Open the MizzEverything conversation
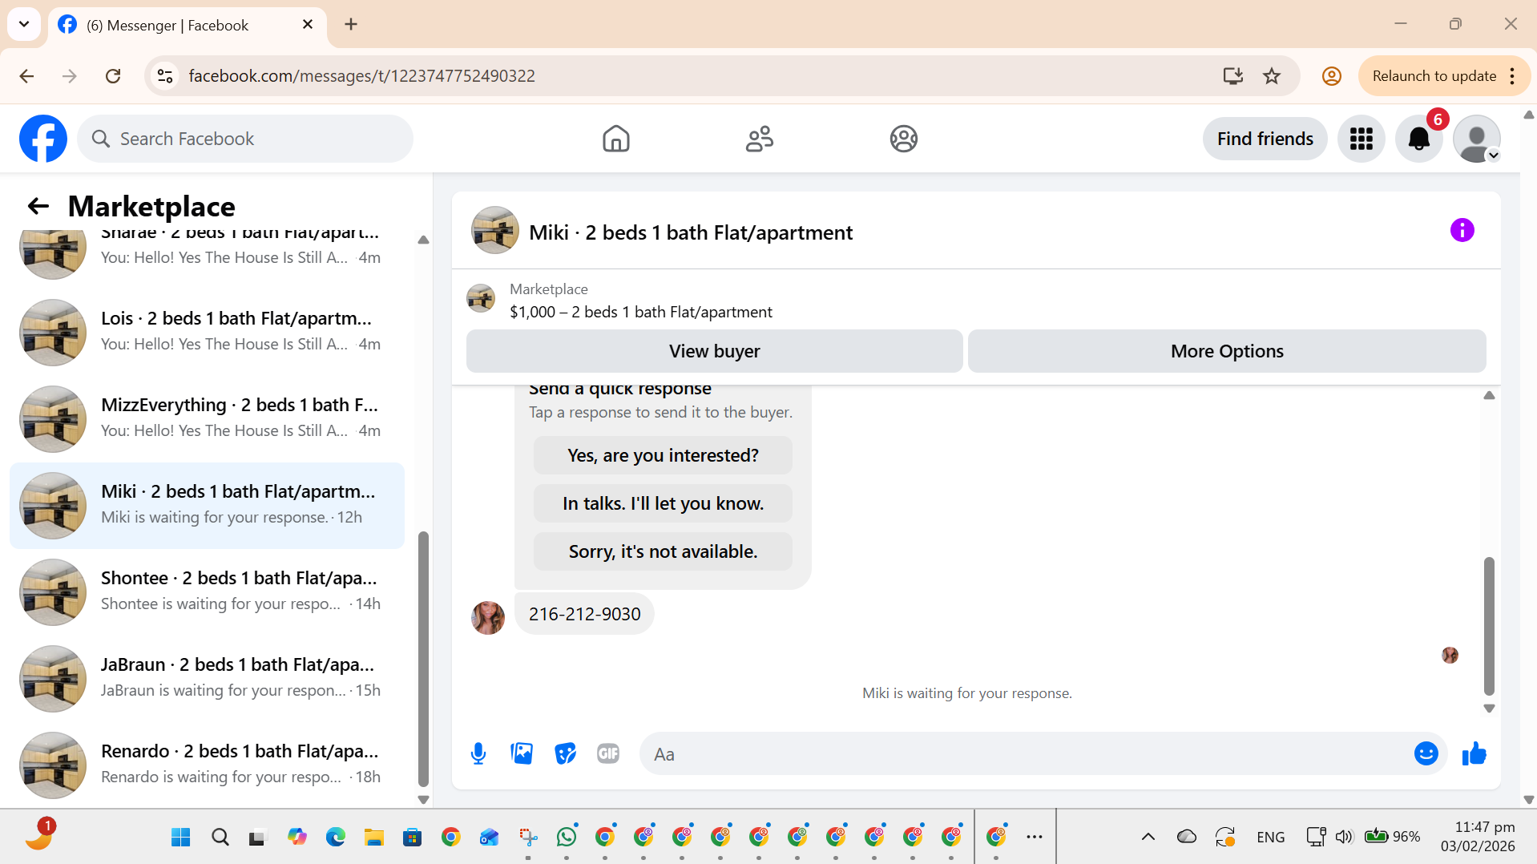Image resolution: width=1537 pixels, height=864 pixels. [x=207, y=418]
